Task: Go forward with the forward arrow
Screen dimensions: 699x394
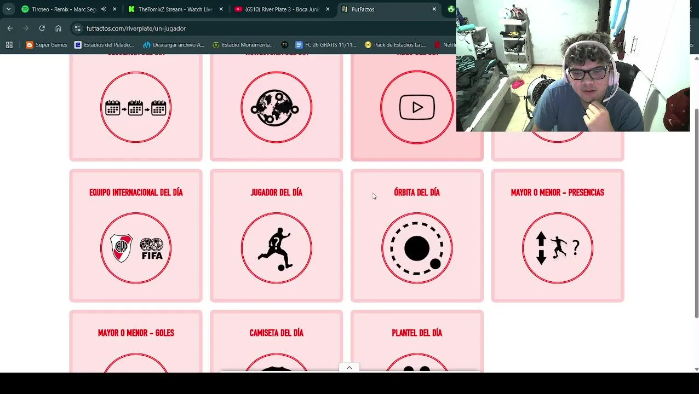Action: coord(26,28)
